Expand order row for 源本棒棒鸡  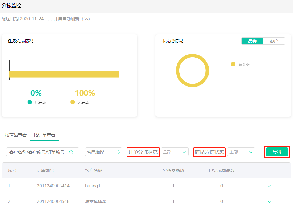[x=269, y=201]
